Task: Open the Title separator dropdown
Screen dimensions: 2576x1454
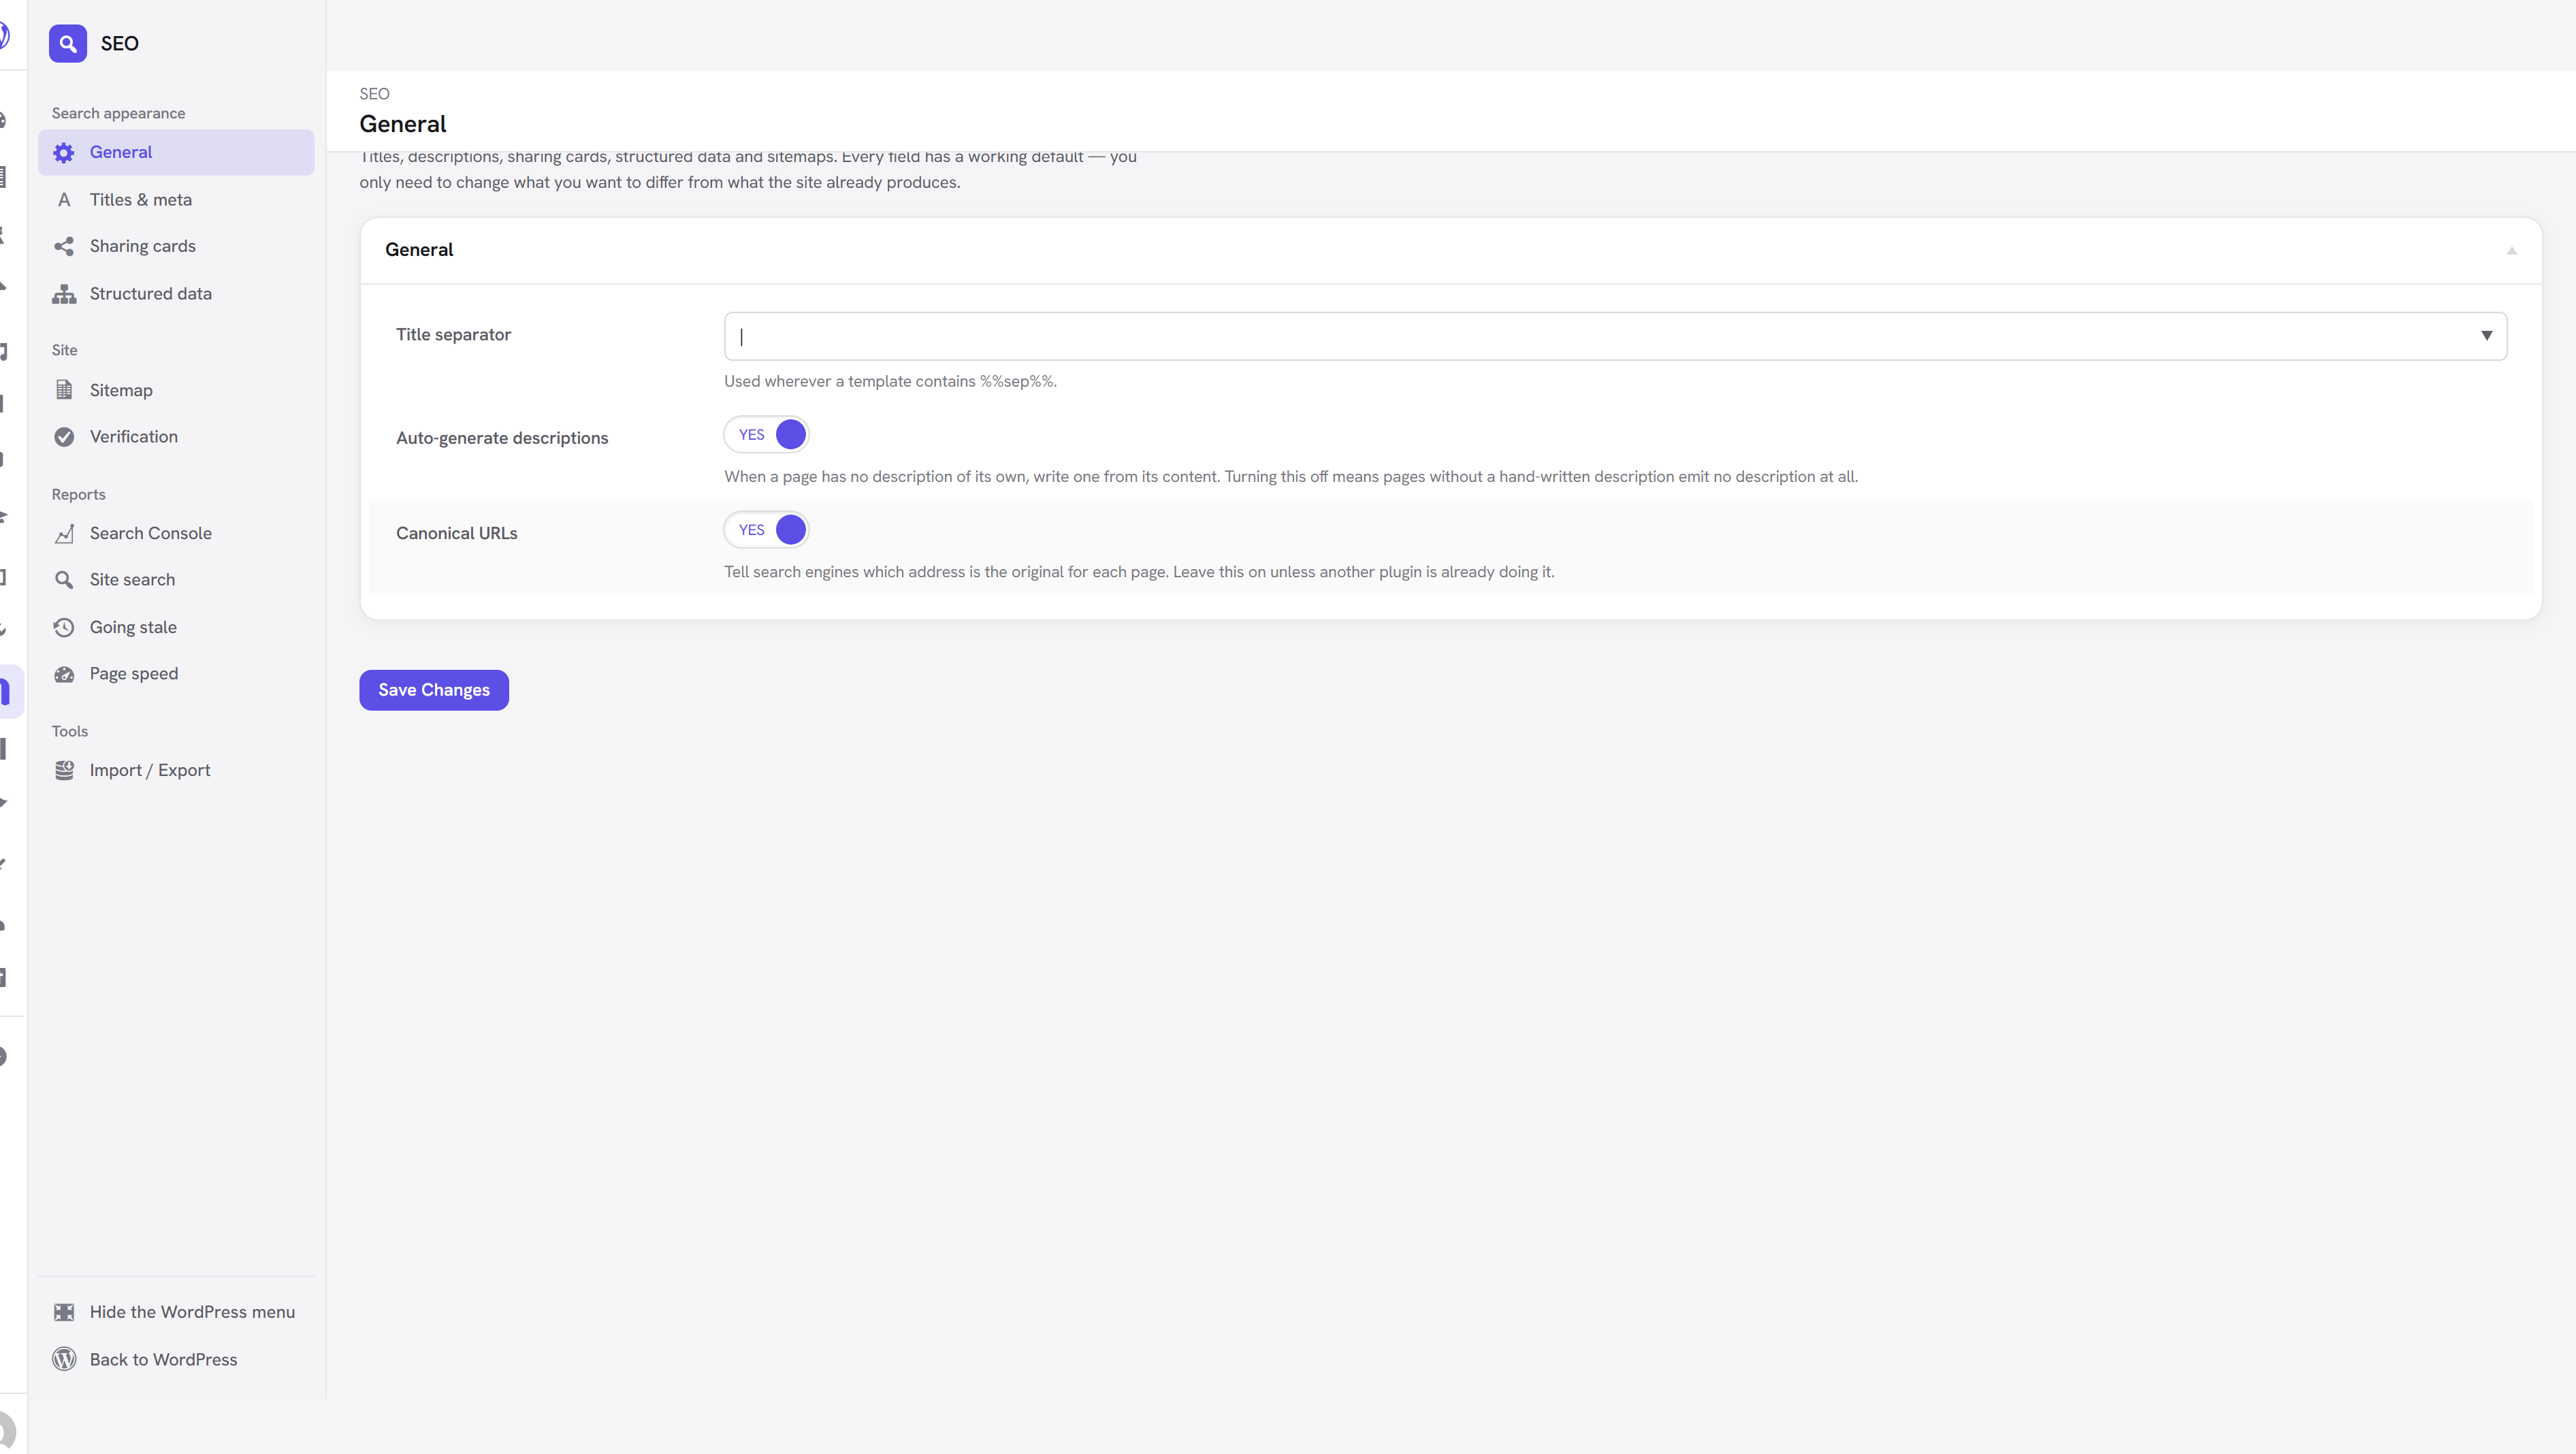Action: [1615, 336]
